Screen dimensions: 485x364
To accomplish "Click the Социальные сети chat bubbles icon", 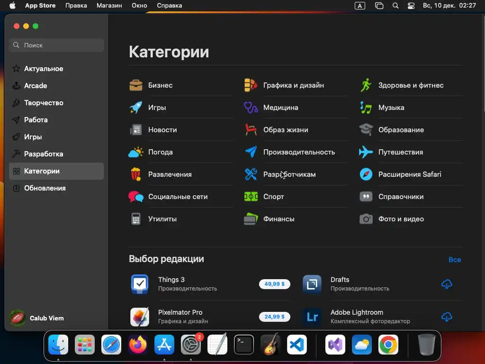I will click(x=136, y=197).
